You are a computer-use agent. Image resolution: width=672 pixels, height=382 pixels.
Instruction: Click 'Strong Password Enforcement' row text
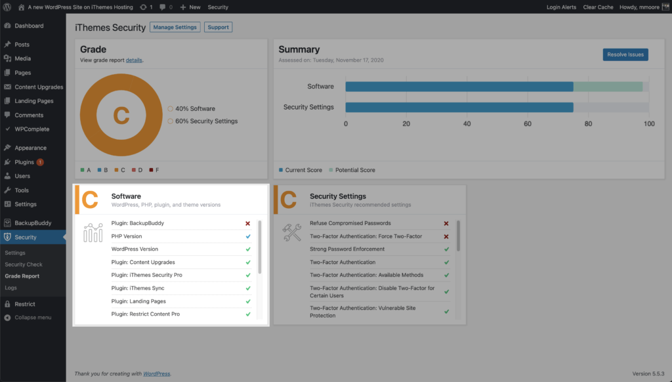pos(347,249)
